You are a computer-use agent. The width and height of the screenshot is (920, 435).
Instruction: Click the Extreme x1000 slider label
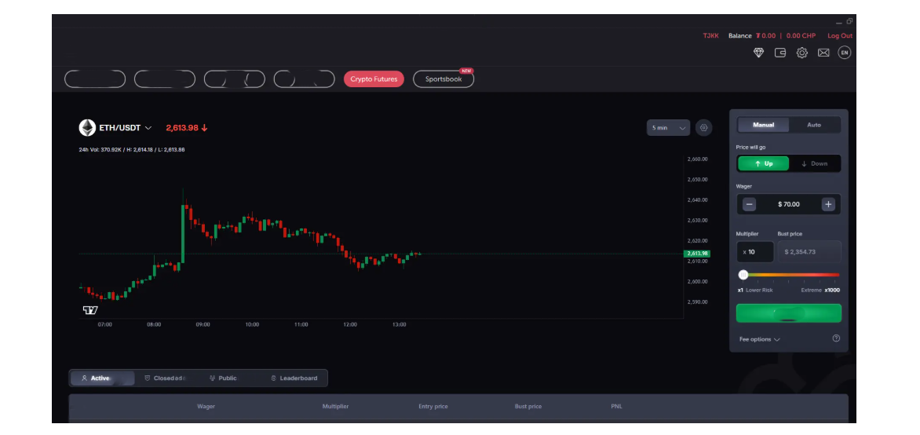(820, 290)
